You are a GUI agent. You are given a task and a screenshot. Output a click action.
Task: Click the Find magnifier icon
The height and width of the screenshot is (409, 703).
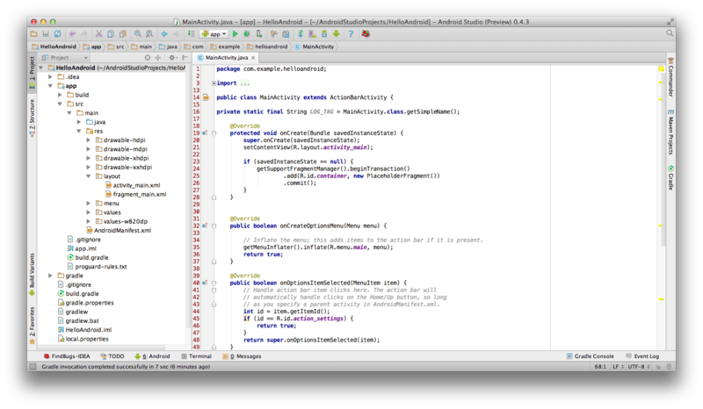[x=138, y=33]
